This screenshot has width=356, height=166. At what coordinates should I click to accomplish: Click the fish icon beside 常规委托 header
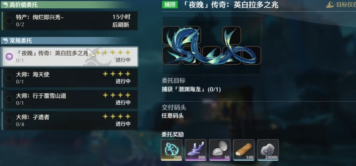pos(5,41)
